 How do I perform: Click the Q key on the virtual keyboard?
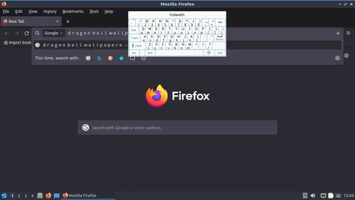click(x=142, y=30)
